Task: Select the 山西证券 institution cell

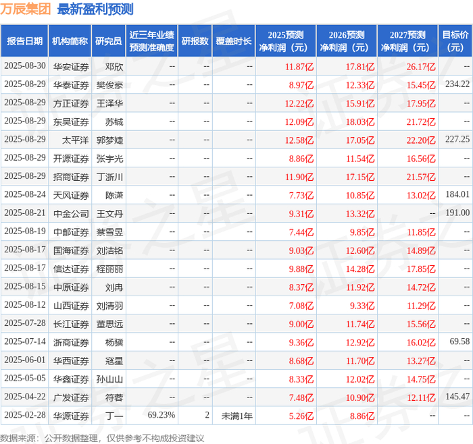Action: pyautogui.click(x=71, y=306)
